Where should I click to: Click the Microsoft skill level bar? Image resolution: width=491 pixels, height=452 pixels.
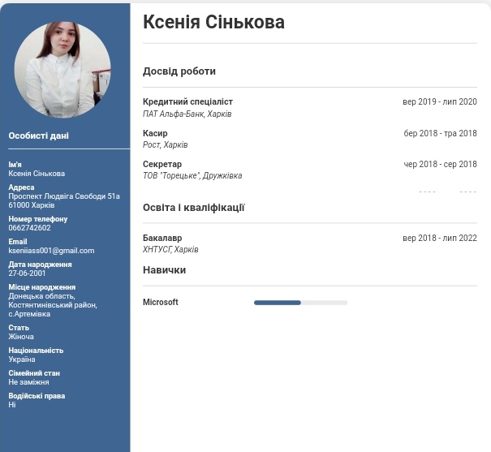point(300,303)
